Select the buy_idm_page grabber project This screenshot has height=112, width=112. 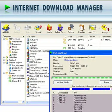point(16,65)
